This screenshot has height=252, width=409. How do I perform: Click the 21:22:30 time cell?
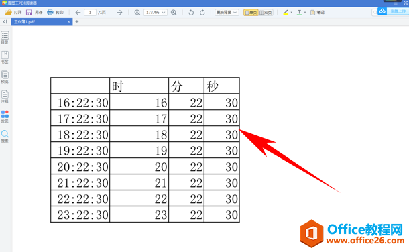pyautogui.click(x=80, y=182)
